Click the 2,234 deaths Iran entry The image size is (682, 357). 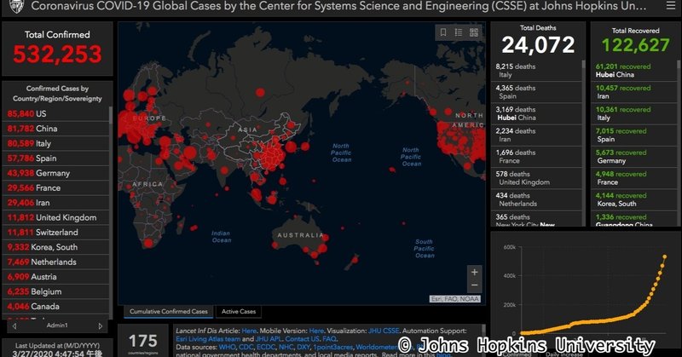coord(536,135)
